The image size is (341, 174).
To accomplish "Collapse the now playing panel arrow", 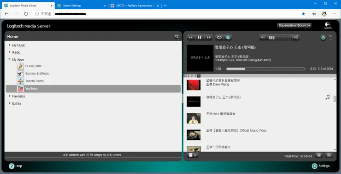I will pyautogui.click(x=330, y=38).
